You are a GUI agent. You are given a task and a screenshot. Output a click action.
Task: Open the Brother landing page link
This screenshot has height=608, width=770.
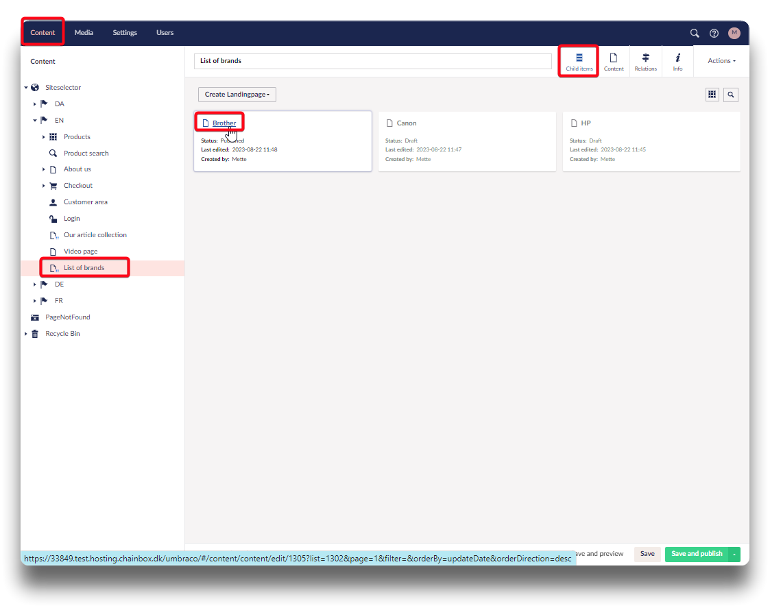224,123
